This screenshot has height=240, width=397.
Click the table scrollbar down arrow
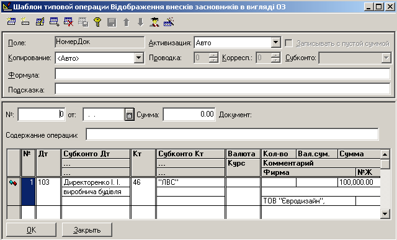click(385, 214)
